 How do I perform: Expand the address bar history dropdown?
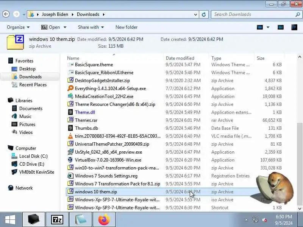point(195,14)
